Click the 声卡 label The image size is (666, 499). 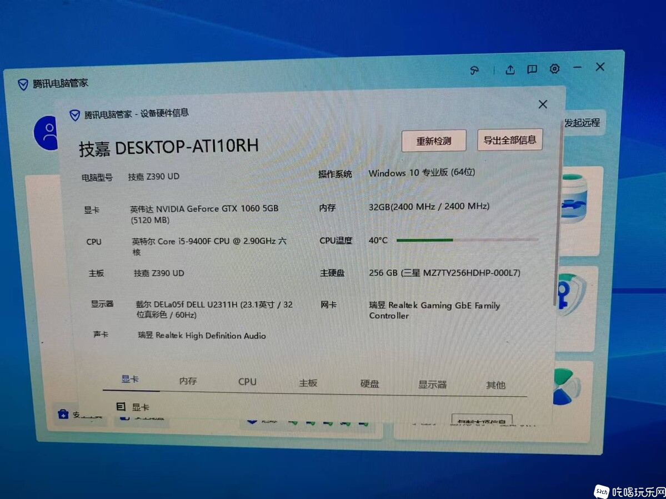pyautogui.click(x=101, y=334)
